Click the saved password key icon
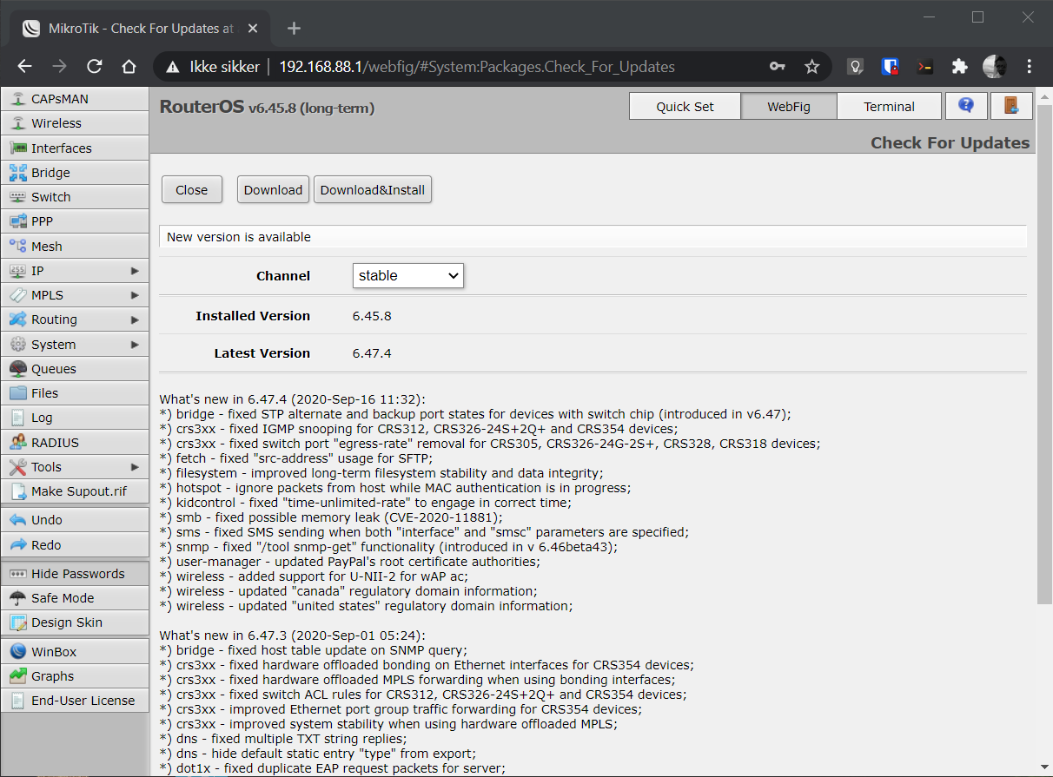 [778, 67]
